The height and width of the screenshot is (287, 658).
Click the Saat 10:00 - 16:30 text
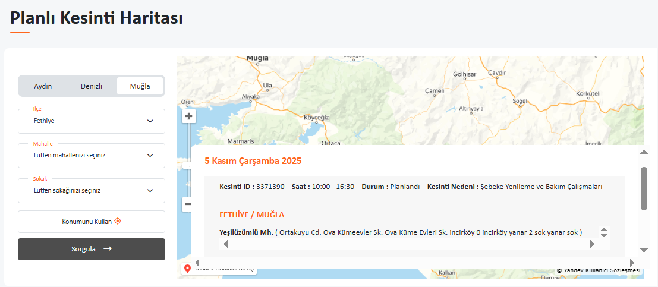[x=323, y=187]
